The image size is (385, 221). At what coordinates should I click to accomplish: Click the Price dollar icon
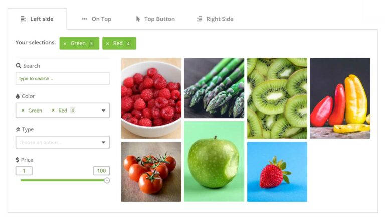click(x=17, y=160)
